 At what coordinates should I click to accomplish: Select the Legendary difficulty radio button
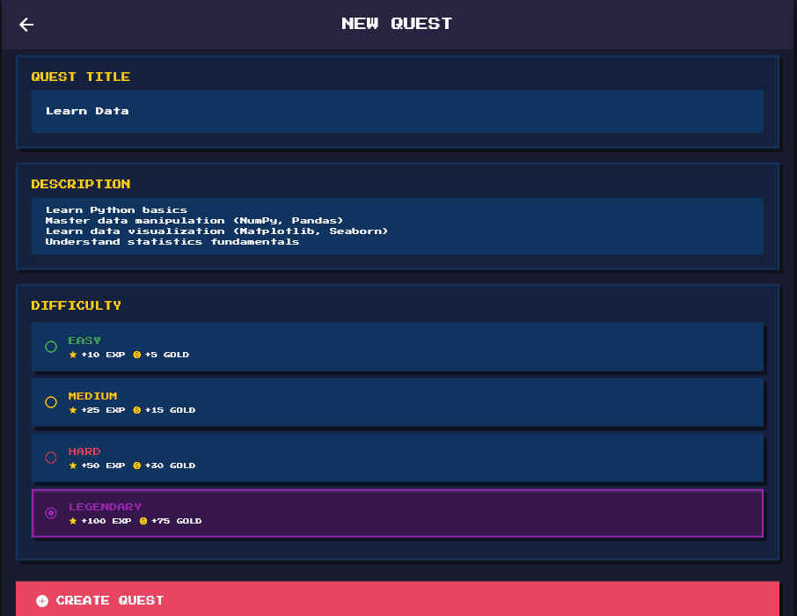click(x=51, y=513)
